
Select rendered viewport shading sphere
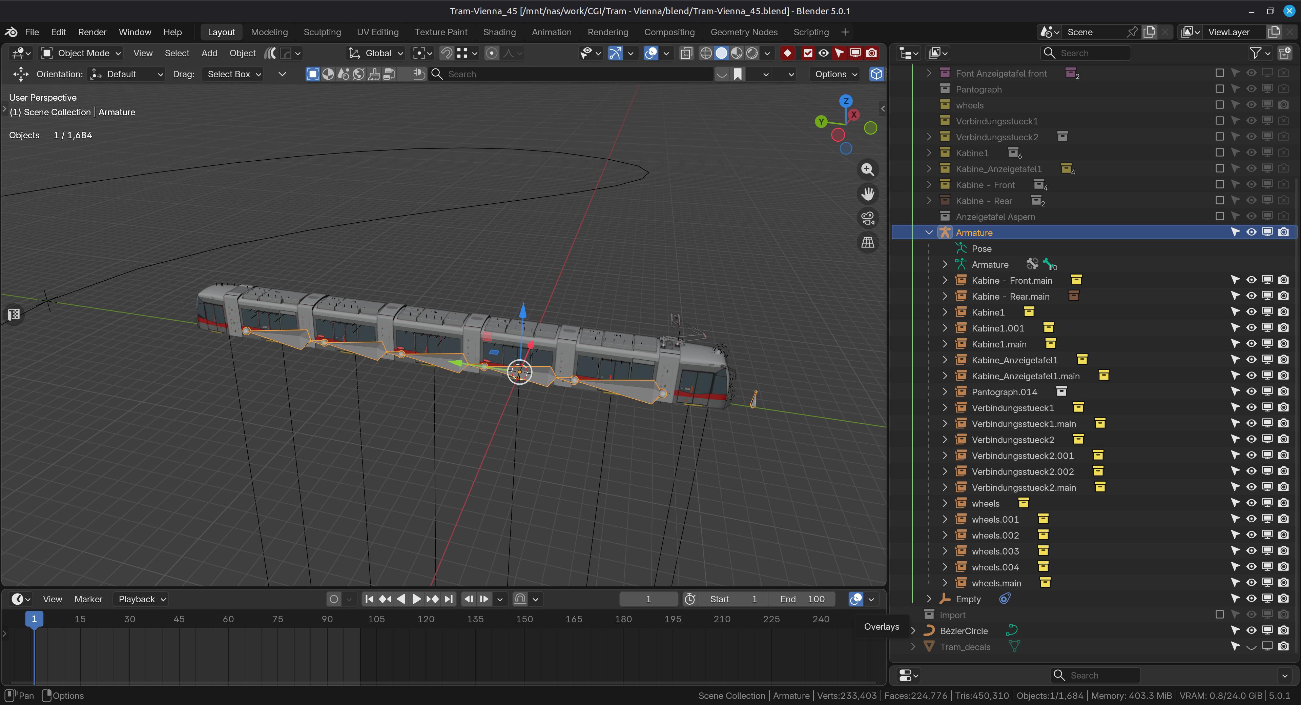click(x=752, y=53)
